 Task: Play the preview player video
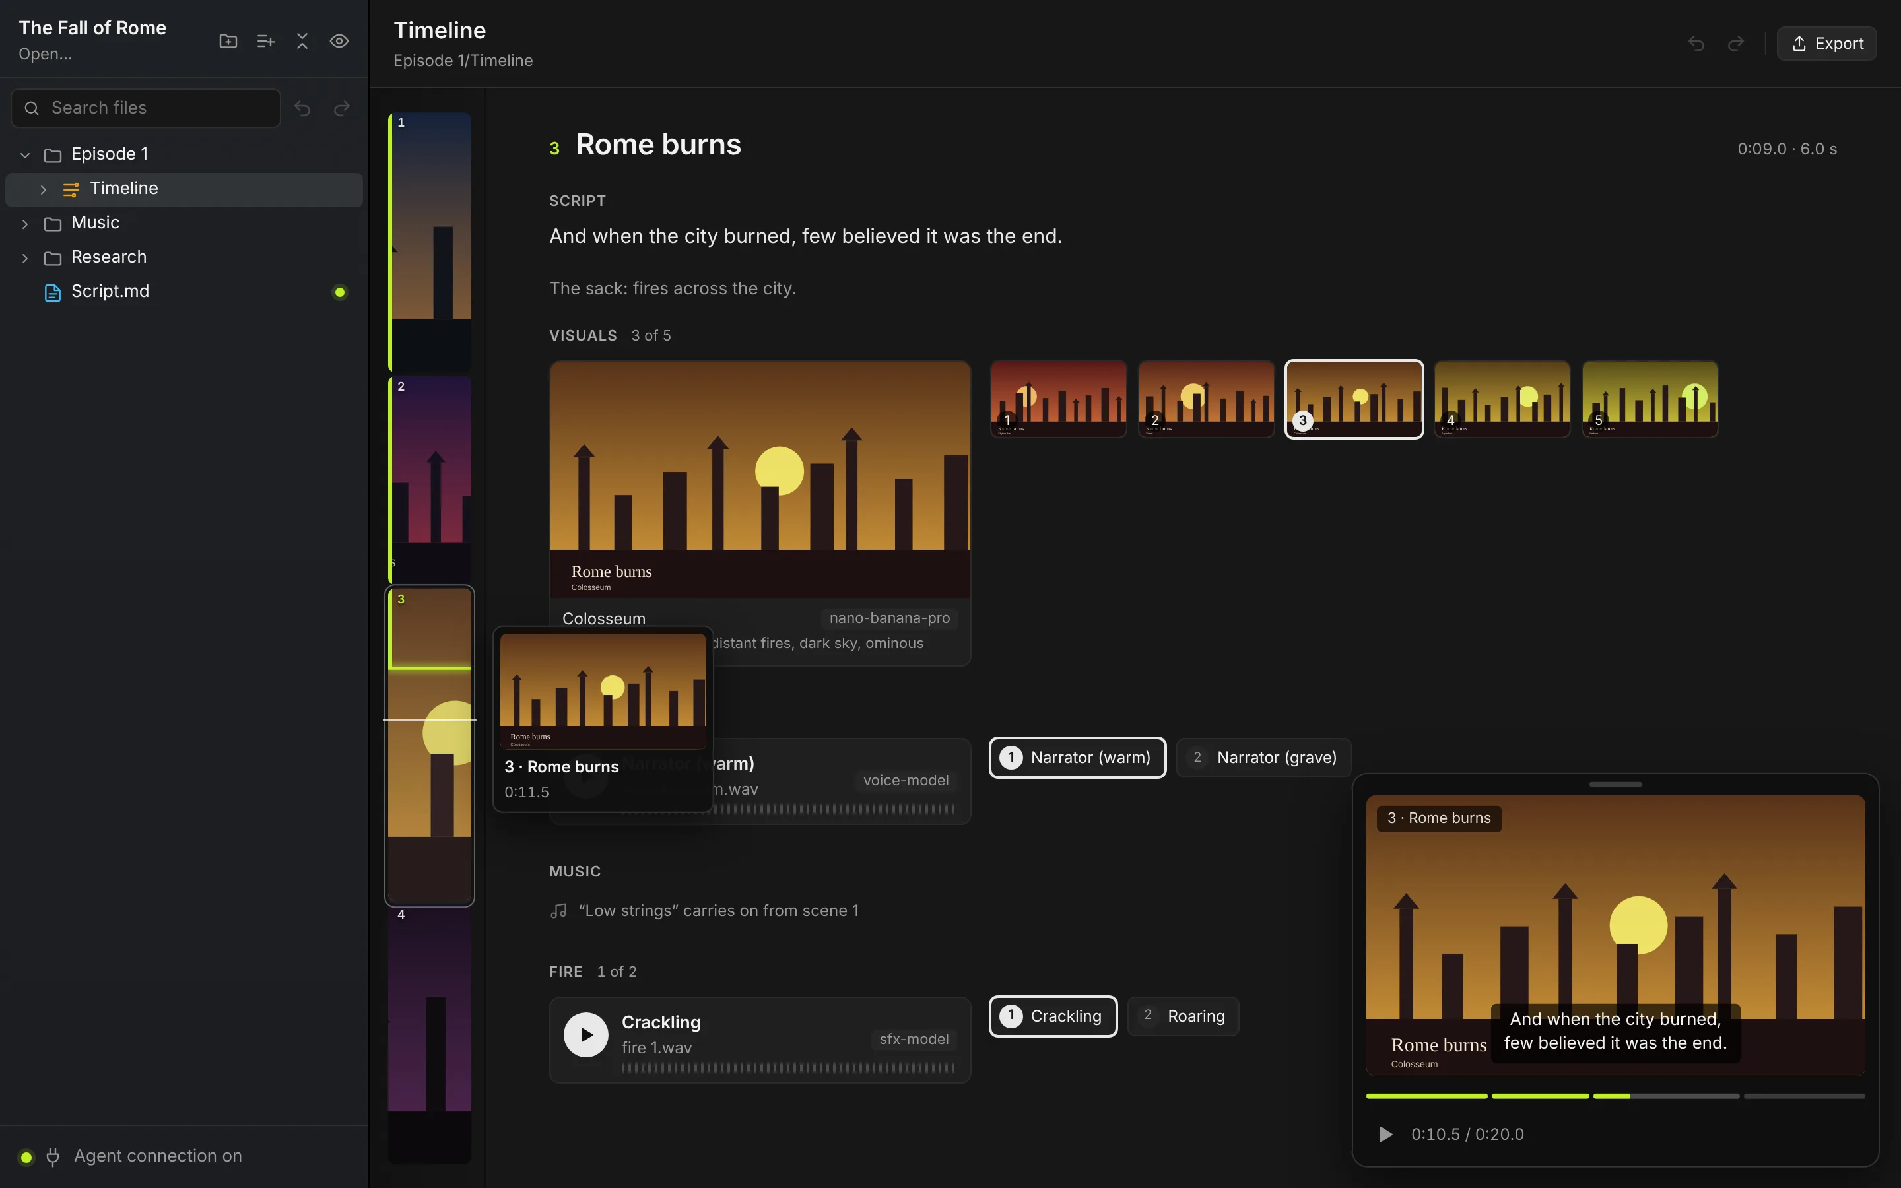pos(1385,1134)
